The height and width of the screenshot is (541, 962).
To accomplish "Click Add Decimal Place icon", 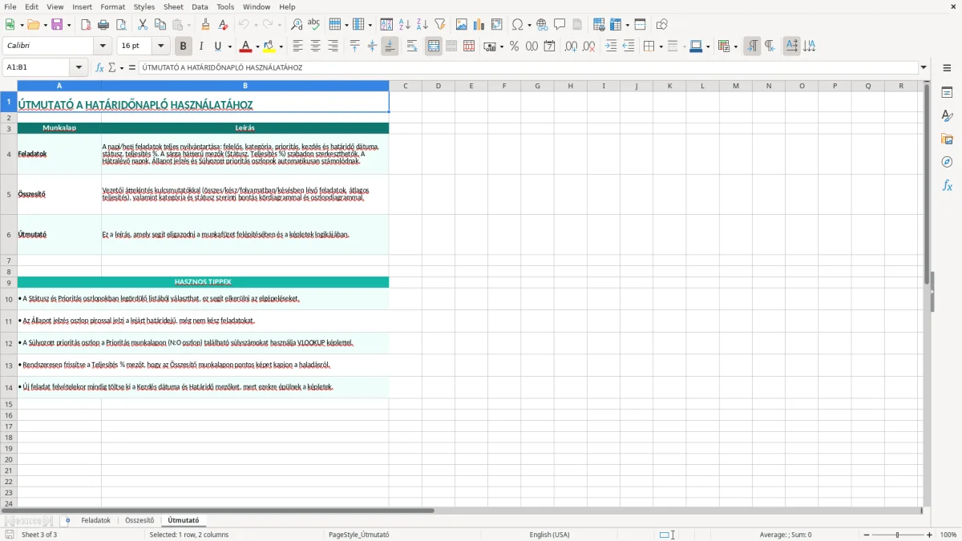I will (571, 46).
